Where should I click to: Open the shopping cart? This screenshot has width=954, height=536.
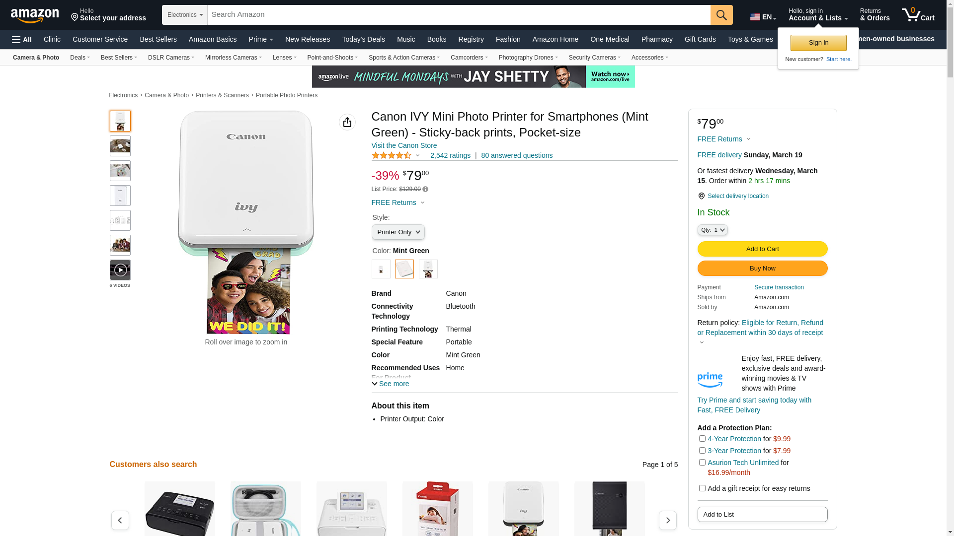tap(918, 15)
